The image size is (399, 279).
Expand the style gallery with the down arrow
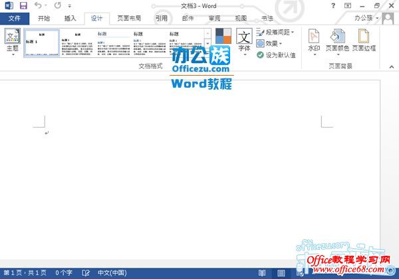pos(207,43)
